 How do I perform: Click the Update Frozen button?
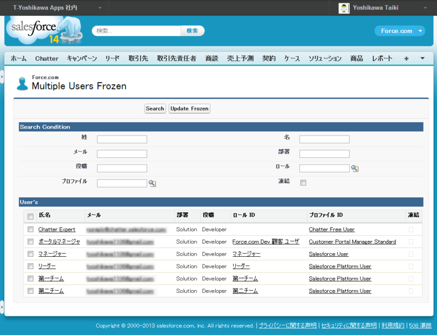coord(189,108)
